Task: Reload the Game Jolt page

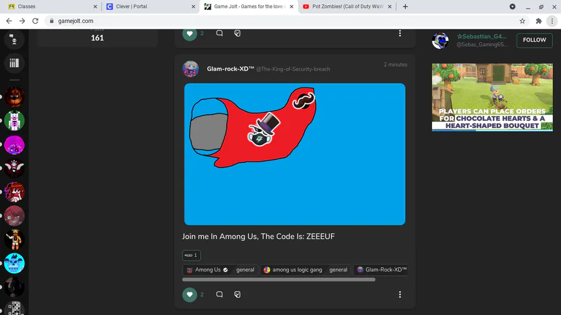Action: click(x=35, y=21)
